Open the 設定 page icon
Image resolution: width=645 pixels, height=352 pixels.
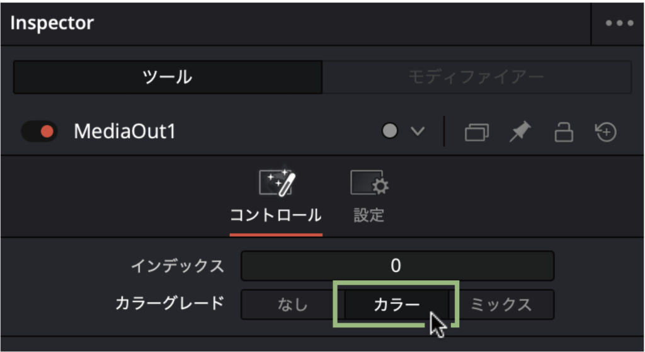pyautogui.click(x=369, y=183)
